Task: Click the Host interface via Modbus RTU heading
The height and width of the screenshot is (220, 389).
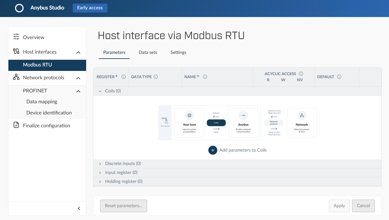Action: (x=171, y=36)
